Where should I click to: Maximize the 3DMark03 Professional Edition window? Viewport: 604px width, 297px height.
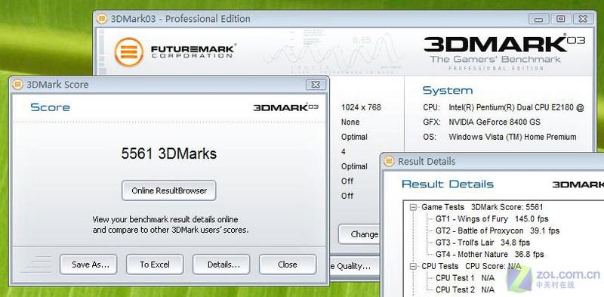click(x=561, y=18)
